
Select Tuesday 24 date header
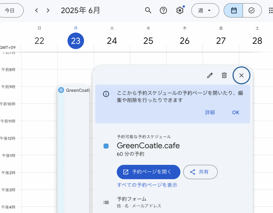[112, 41]
